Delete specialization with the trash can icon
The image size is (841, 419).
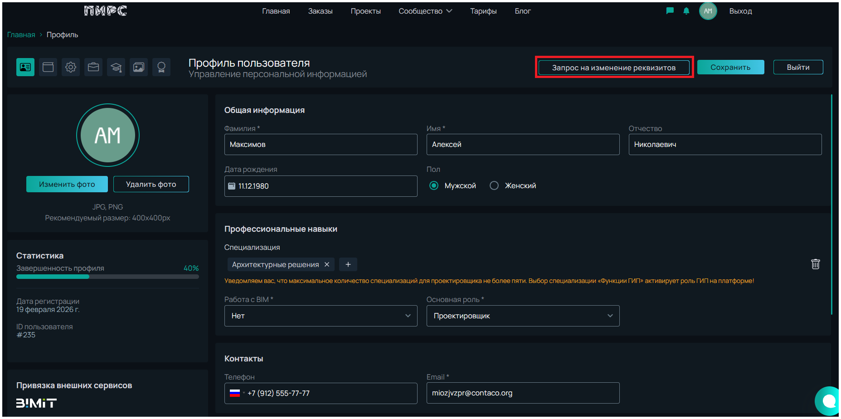click(x=815, y=264)
